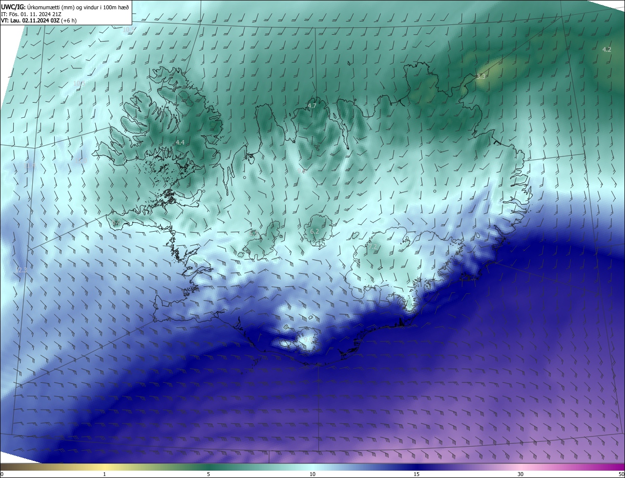
Task: Click the valid time 'VT: Lau. 02.11.2024 03Z'
Action: coord(30,21)
